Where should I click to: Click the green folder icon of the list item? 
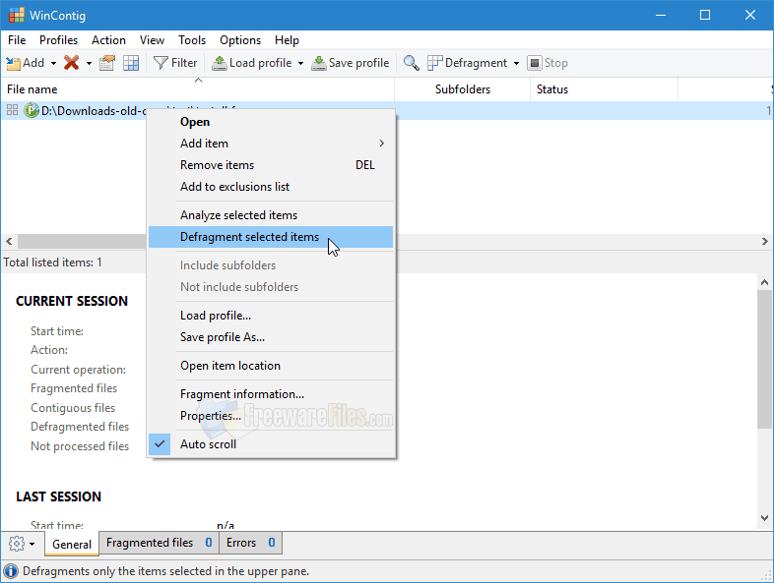[x=32, y=110]
